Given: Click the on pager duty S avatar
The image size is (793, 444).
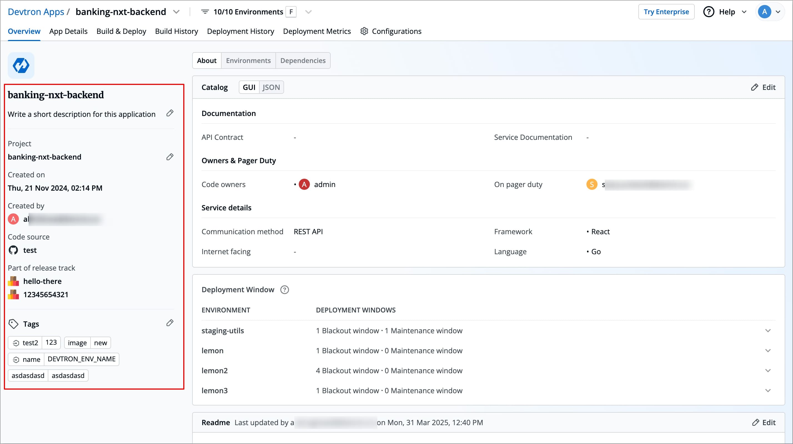Looking at the screenshot, I should point(592,184).
